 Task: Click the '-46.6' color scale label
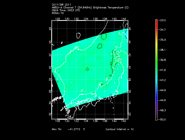point(162,100)
